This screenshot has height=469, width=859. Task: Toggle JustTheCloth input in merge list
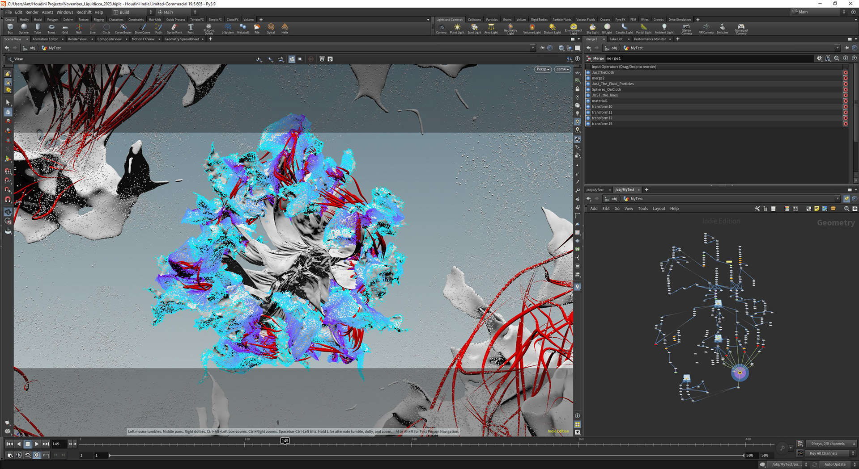588,72
